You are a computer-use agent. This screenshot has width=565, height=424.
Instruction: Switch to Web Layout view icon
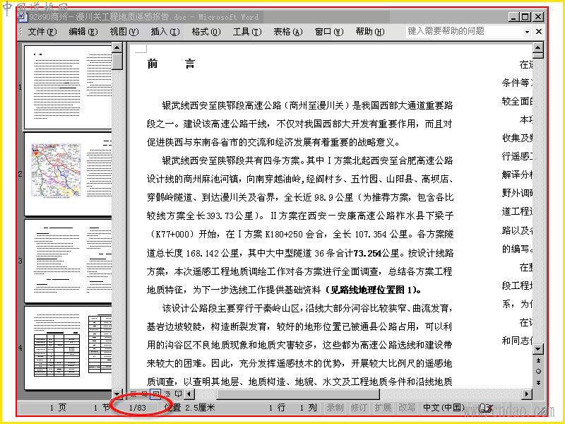[x=145, y=394]
